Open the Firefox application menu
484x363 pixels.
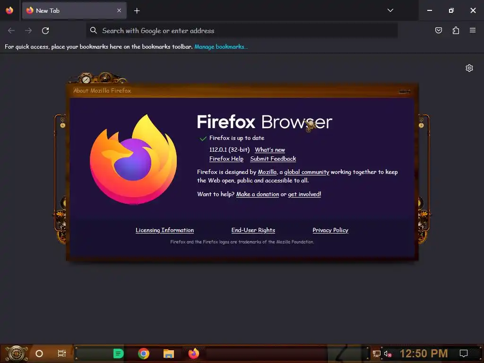point(473,30)
